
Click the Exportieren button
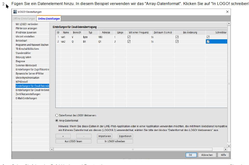pyautogui.click(x=125, y=136)
